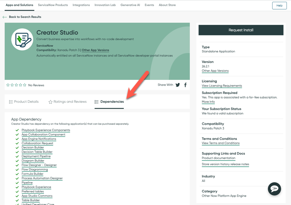Click the Dependencies list icon
Image resolution: width=291 pixels, height=205 pixels.
[x=97, y=102]
